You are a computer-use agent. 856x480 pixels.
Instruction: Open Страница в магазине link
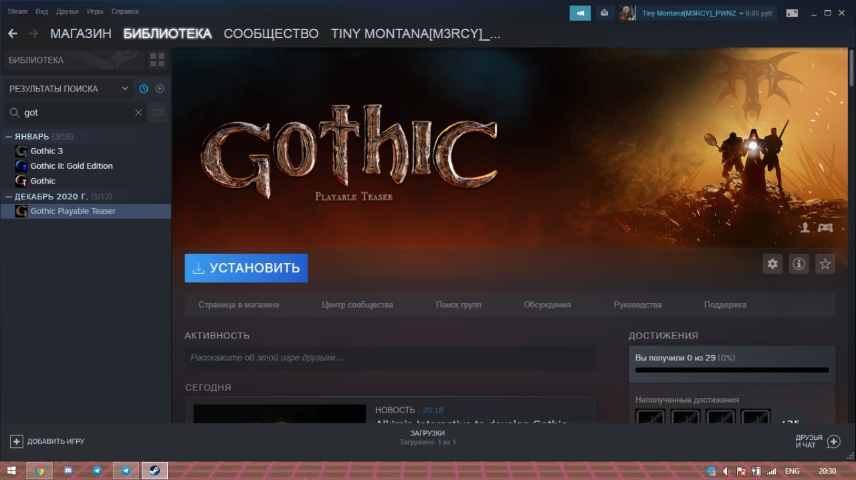click(x=239, y=304)
